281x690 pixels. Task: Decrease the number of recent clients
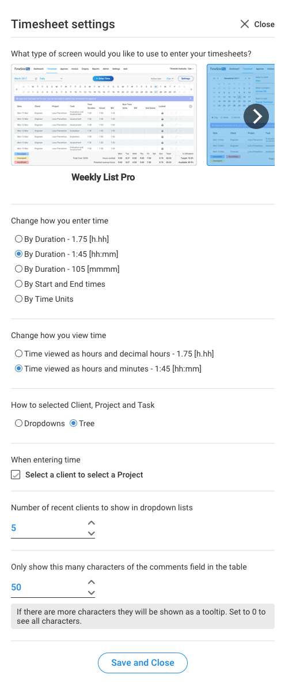point(91,533)
